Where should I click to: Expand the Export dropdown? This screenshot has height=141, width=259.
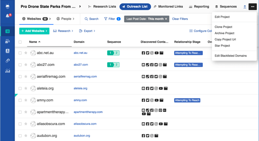87,31
